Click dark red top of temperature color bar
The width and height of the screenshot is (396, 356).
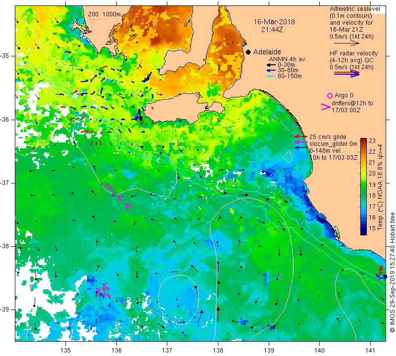(x=363, y=140)
